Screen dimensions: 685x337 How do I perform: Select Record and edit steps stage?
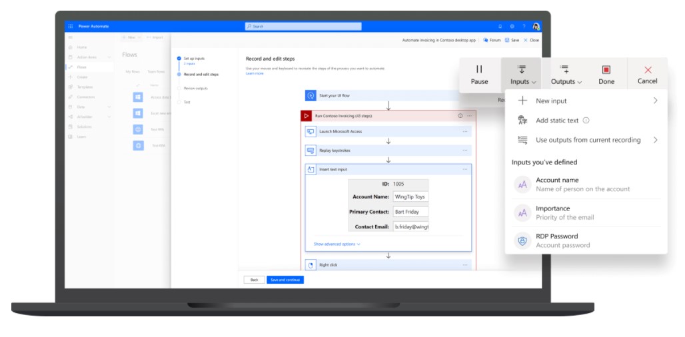point(201,74)
